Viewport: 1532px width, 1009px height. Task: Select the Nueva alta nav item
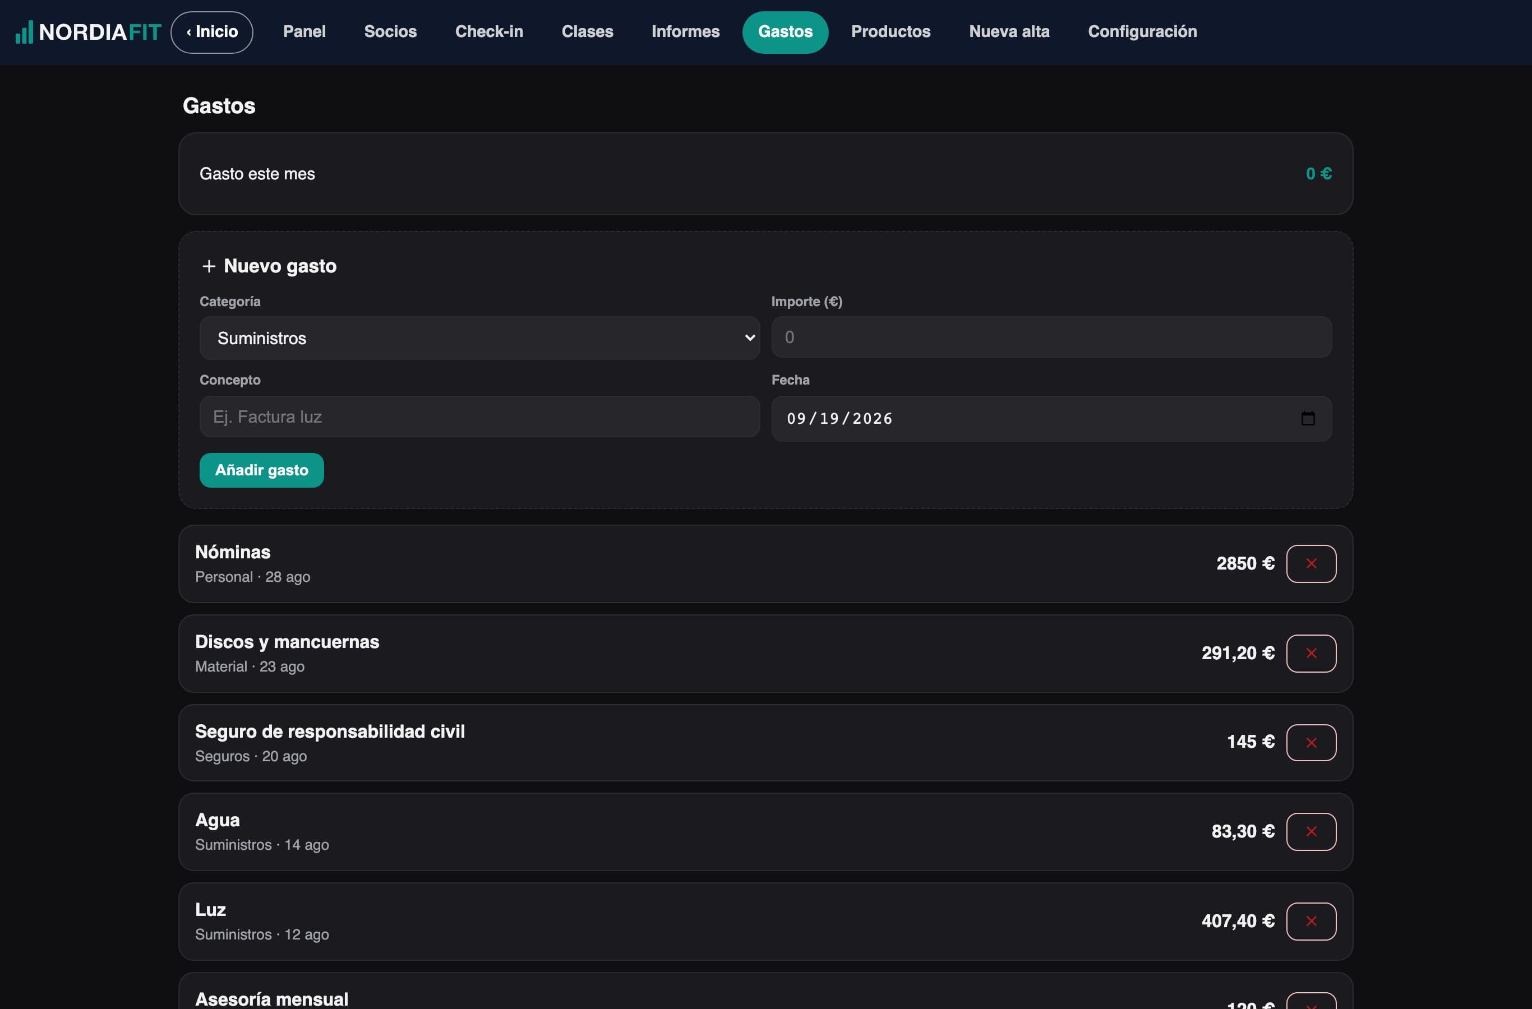pyautogui.click(x=1009, y=32)
